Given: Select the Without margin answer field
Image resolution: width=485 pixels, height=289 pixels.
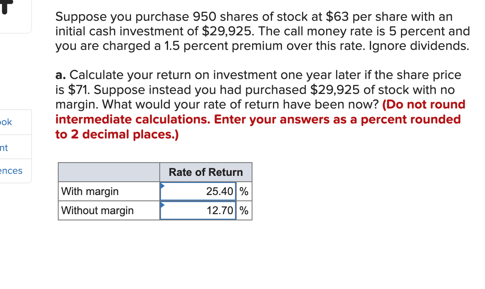Looking at the screenshot, I should 198,210.
